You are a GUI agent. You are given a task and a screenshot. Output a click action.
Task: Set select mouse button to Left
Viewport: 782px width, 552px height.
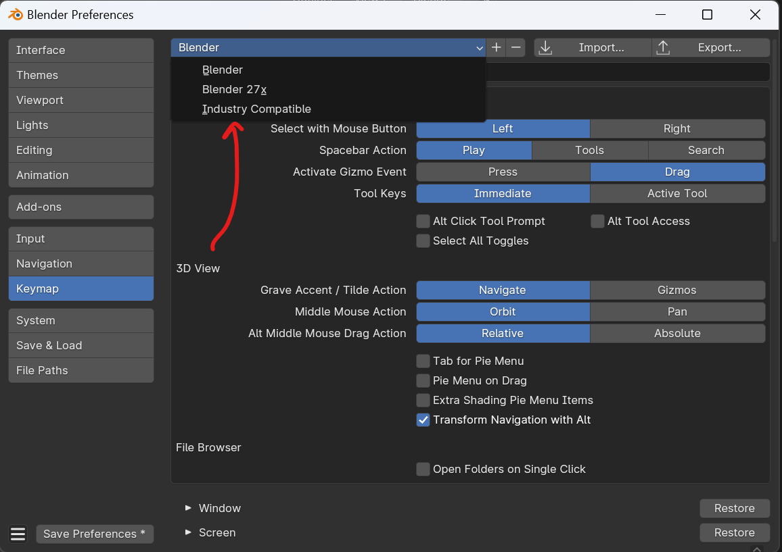[503, 128]
